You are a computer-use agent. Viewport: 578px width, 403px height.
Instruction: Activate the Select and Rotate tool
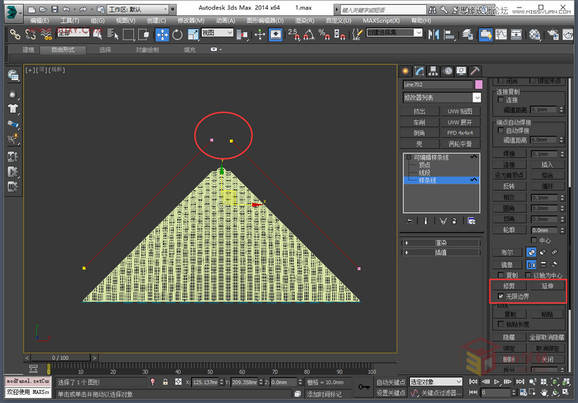coord(178,34)
